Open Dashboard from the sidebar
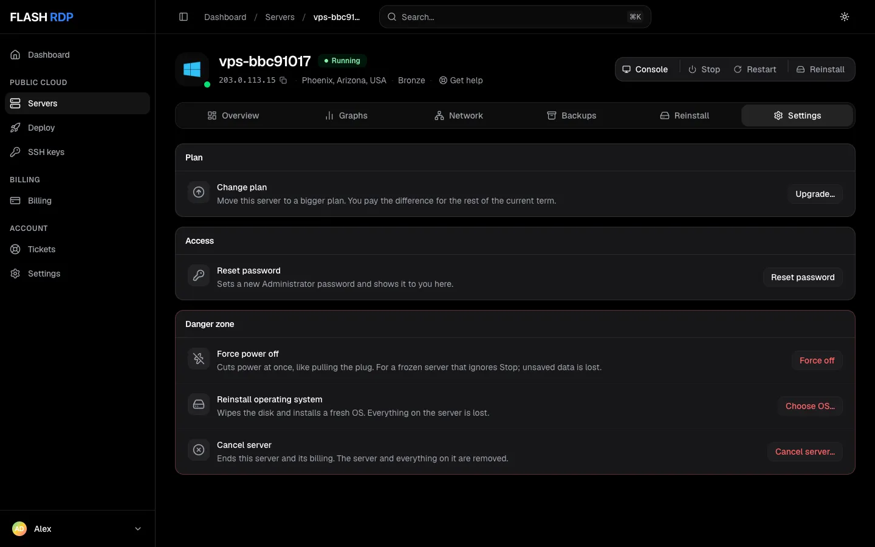Image resolution: width=875 pixels, height=547 pixels. coord(77,55)
